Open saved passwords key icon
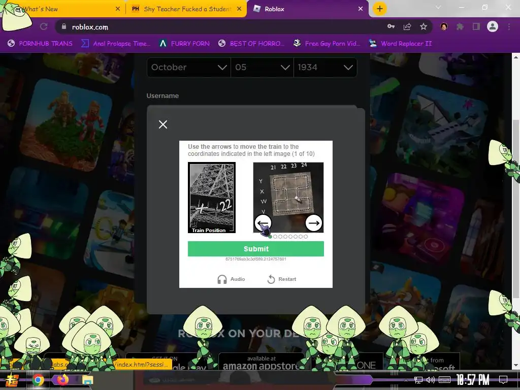 [391, 26]
